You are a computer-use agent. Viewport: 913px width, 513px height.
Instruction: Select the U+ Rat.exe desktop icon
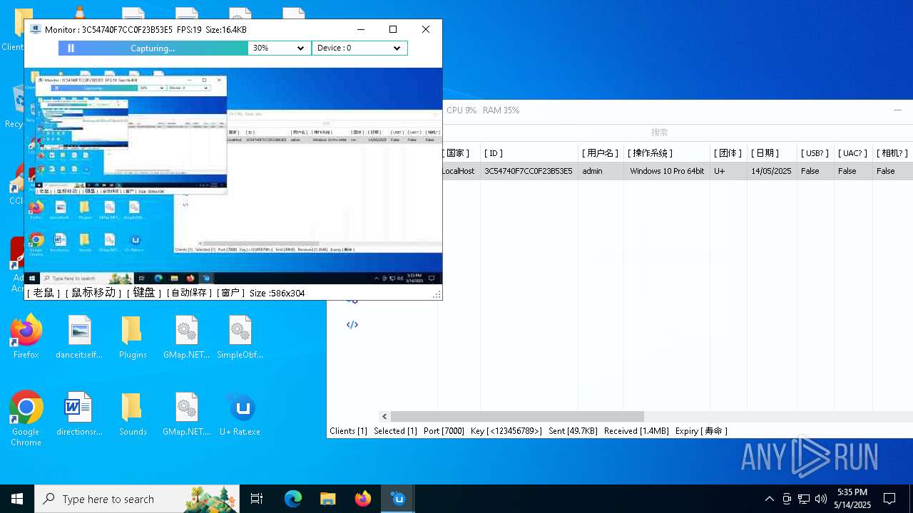tap(240, 414)
